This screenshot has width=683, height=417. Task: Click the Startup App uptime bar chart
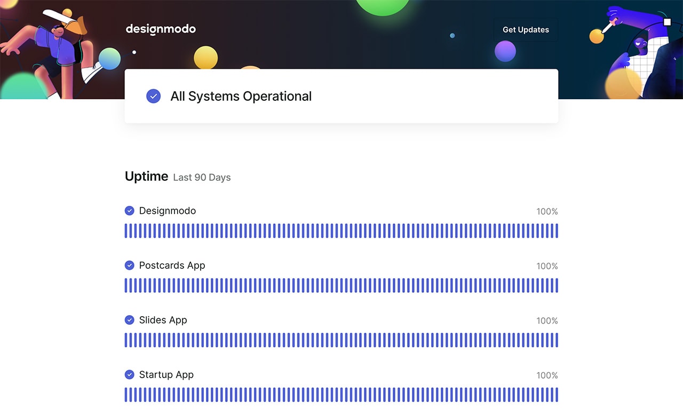(341, 395)
